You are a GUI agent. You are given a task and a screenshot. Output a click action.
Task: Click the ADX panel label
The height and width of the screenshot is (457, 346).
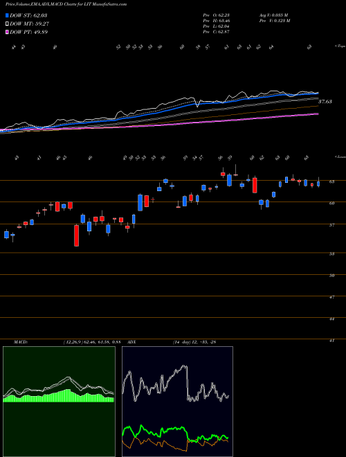pos(131,342)
